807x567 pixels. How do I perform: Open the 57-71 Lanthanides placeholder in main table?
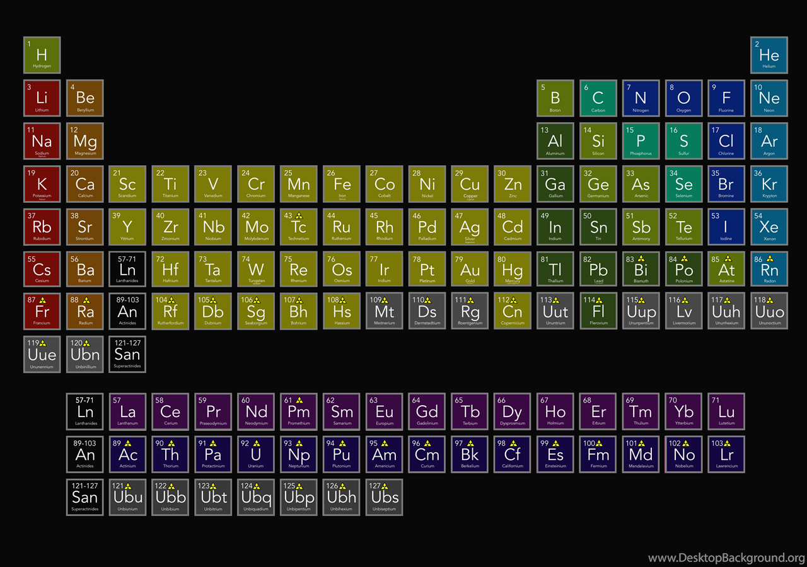127,270
